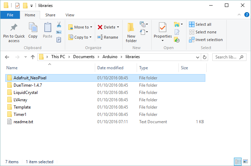Expand the Delete options arrow
The image size is (251, 166).
click(x=118, y=27)
